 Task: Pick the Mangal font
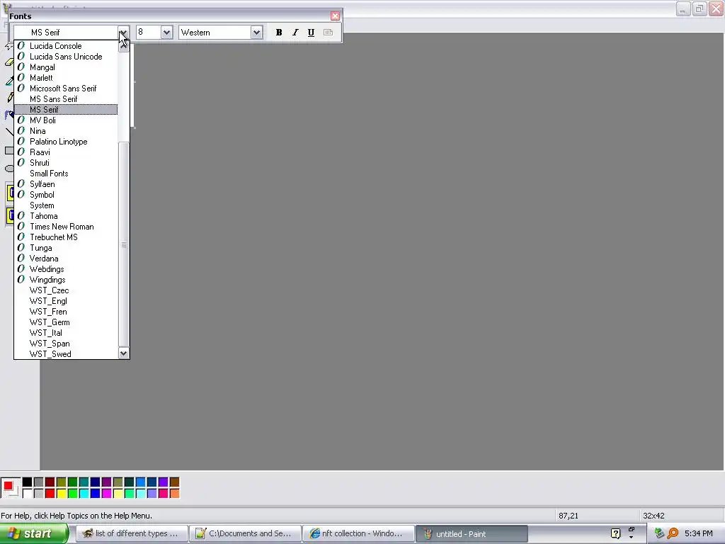[x=66, y=67]
